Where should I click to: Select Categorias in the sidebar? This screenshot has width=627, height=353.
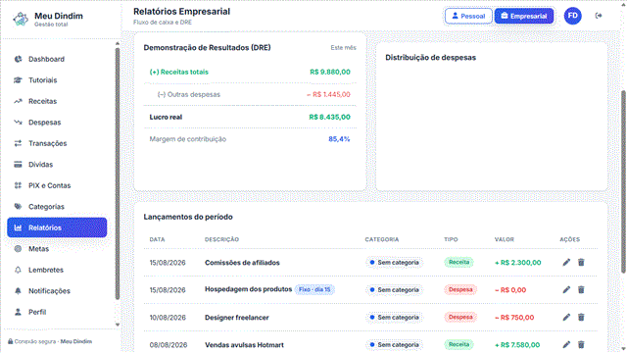click(57, 207)
